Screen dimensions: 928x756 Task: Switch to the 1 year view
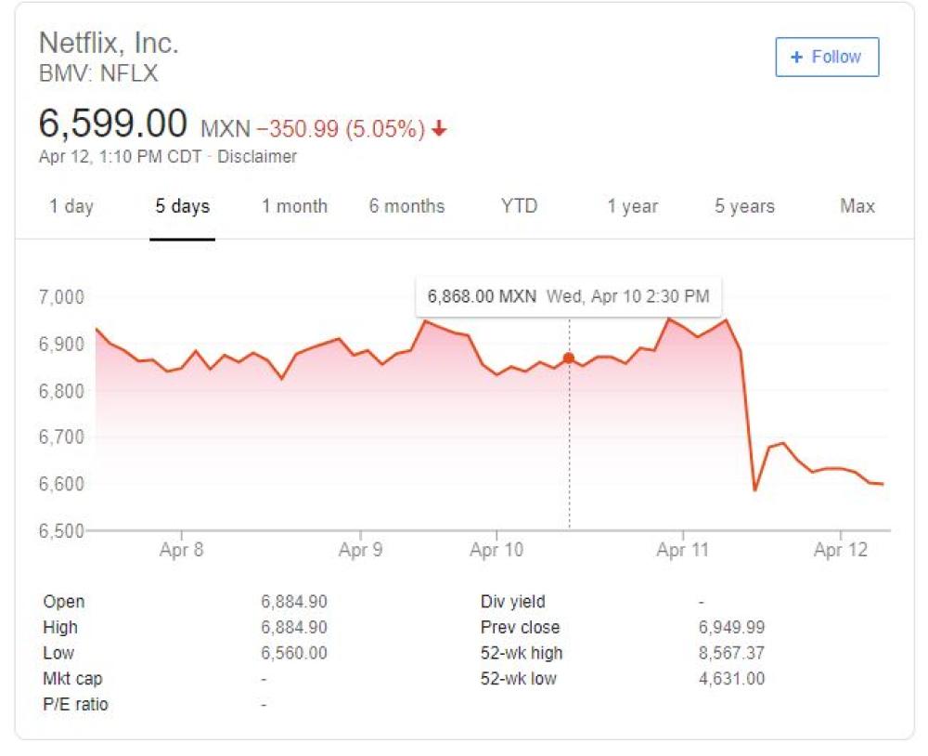633,207
